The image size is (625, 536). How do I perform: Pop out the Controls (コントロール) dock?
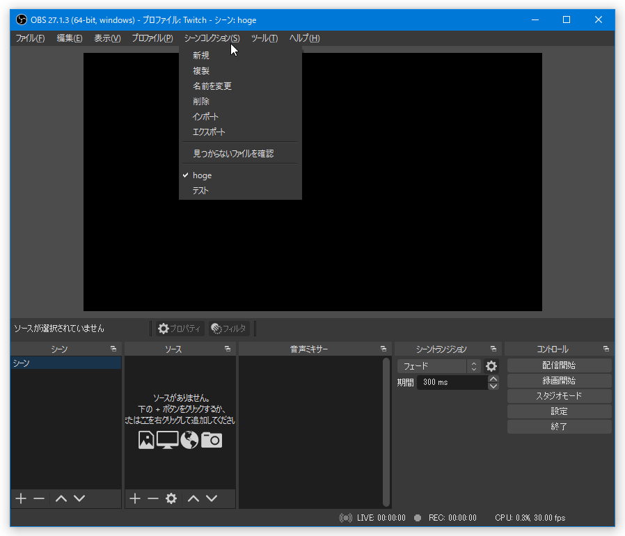point(606,349)
